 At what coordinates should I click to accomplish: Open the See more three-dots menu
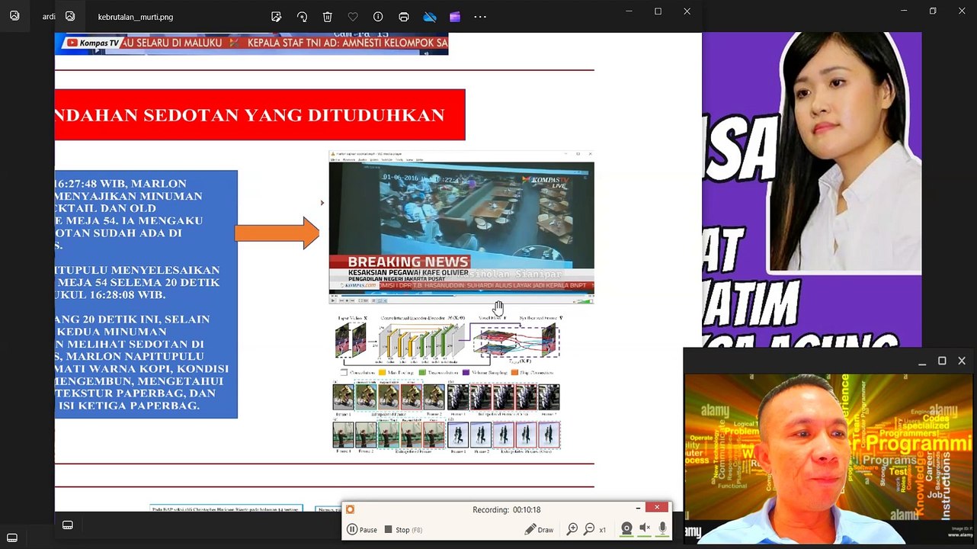[480, 17]
